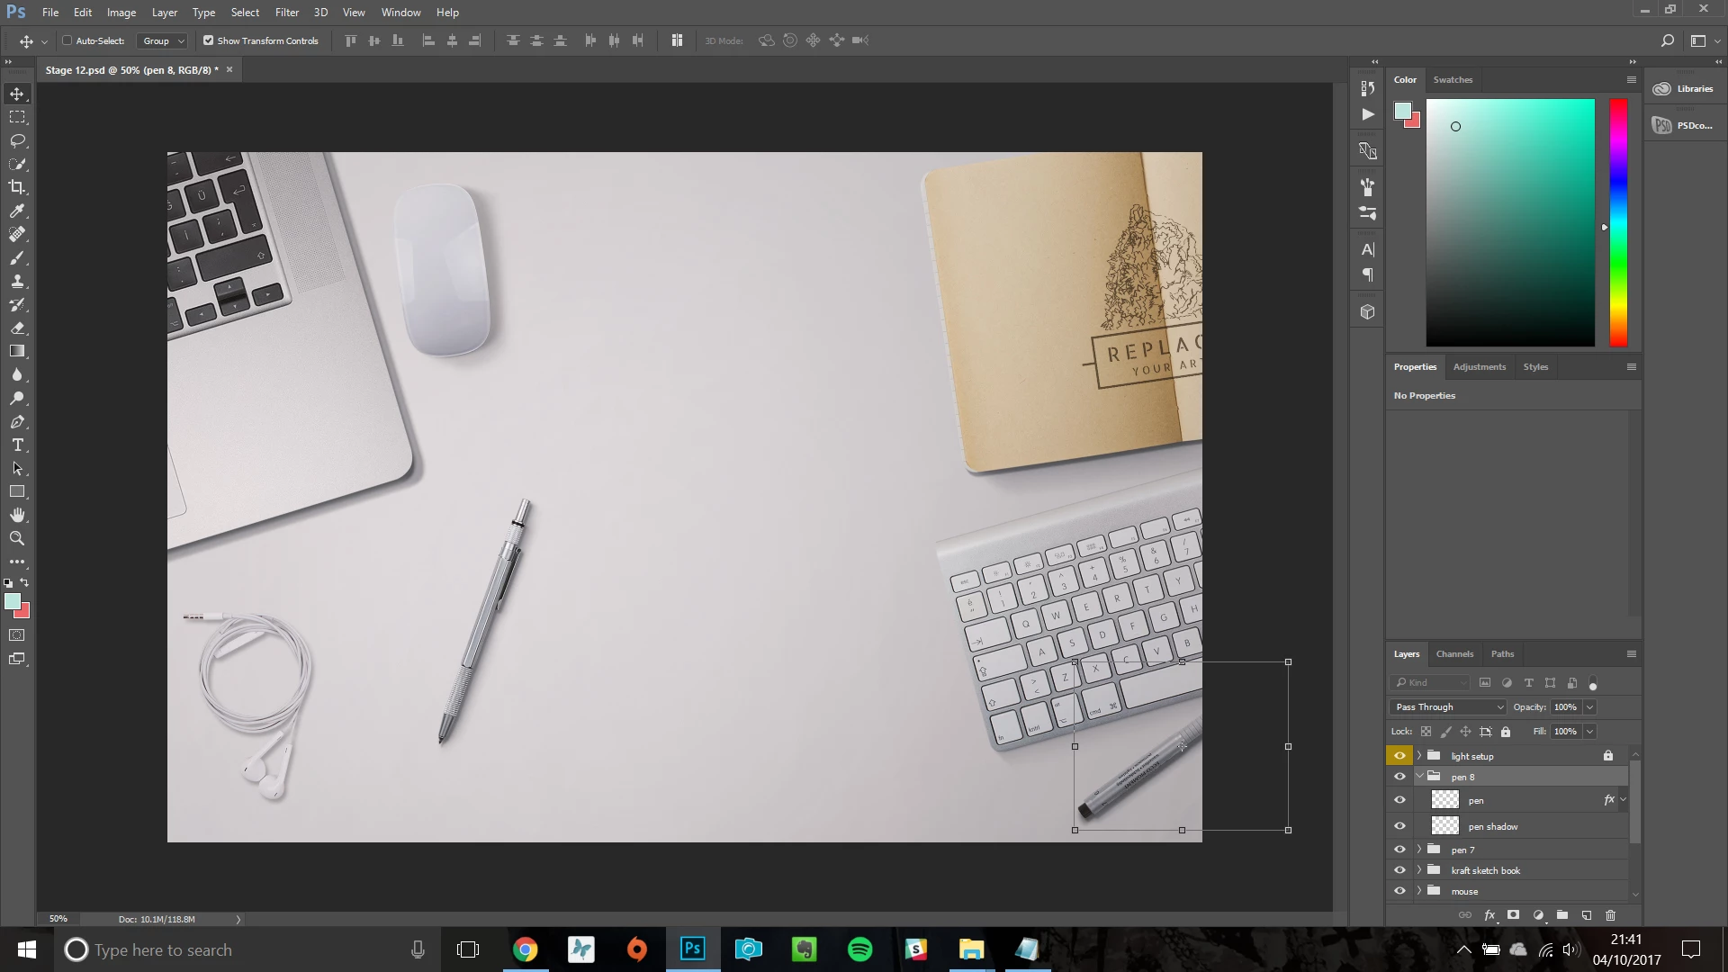Select the Eraser tool
This screenshot has width=1728, height=972.
pyautogui.click(x=17, y=328)
